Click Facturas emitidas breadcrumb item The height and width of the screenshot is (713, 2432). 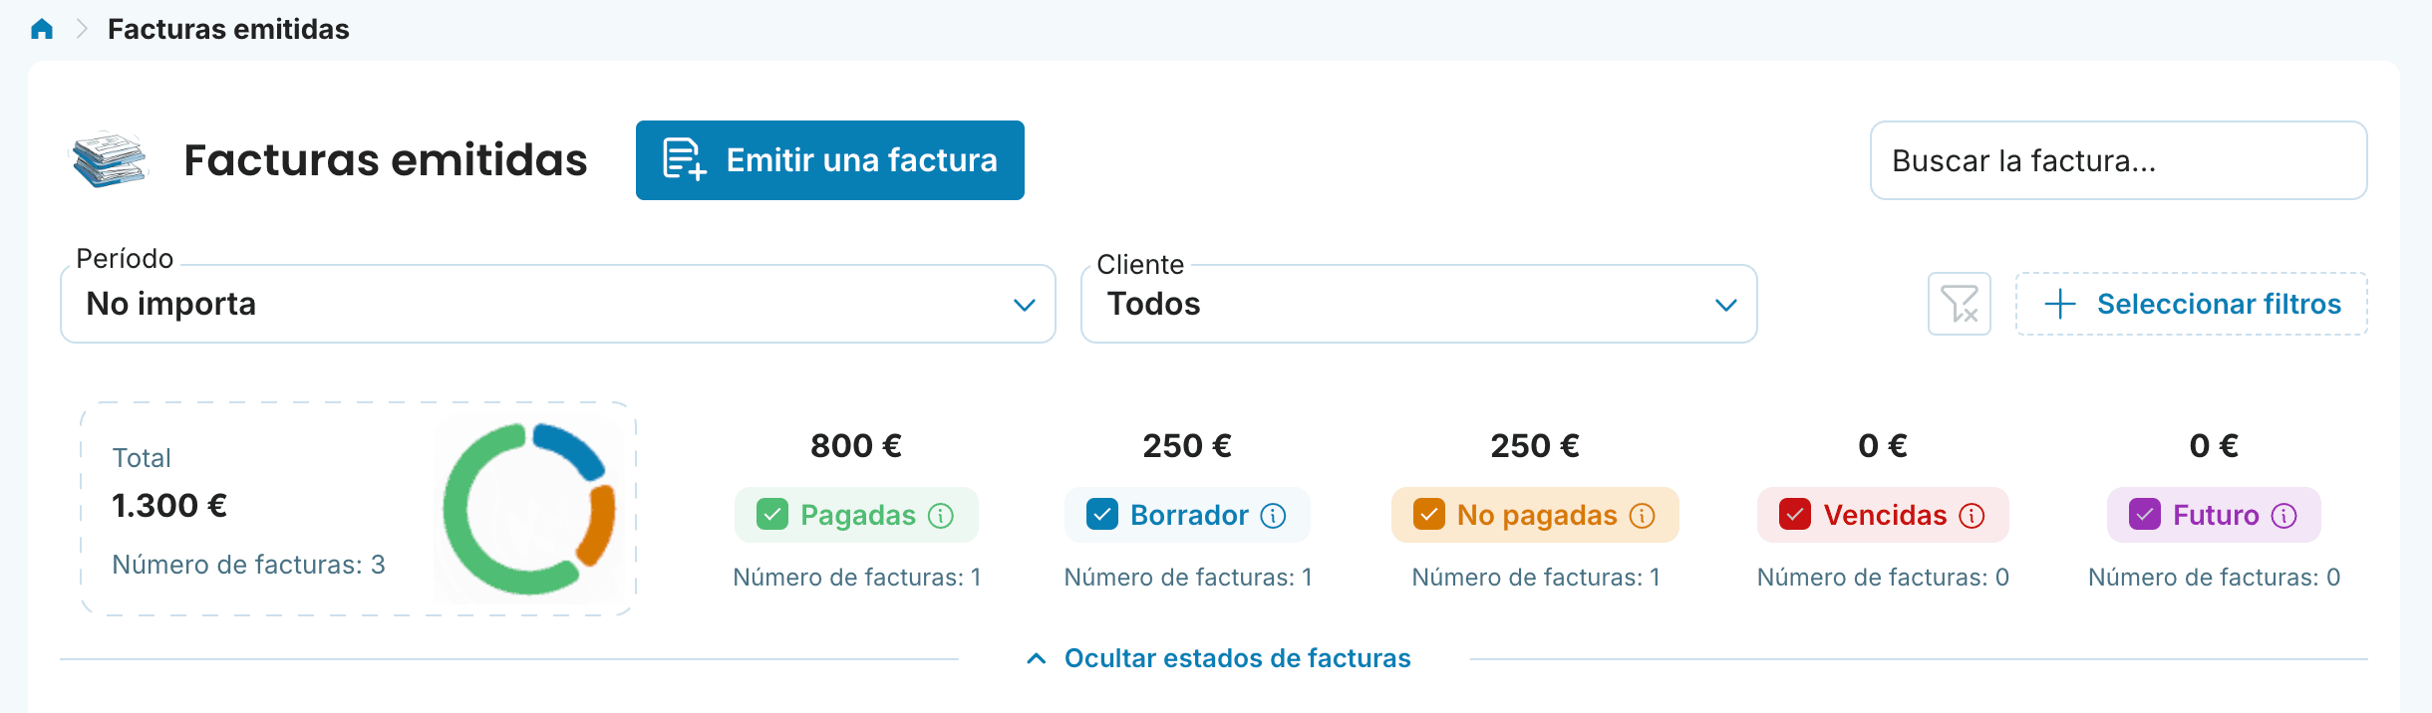[228, 29]
